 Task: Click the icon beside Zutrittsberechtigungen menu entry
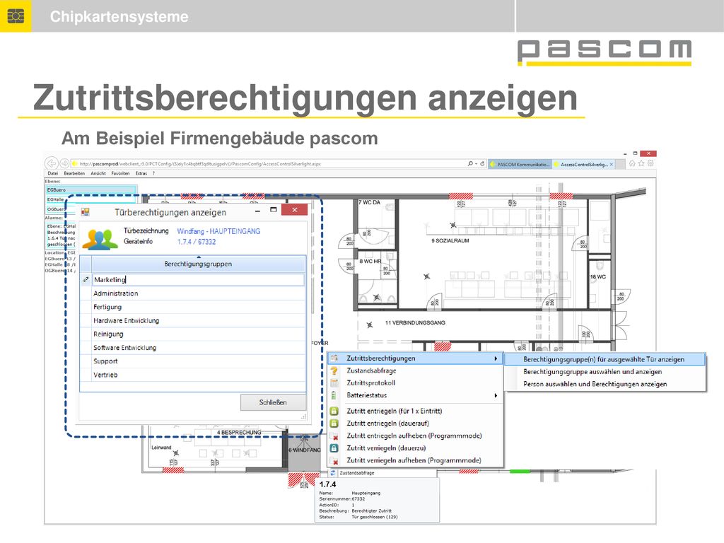click(334, 358)
